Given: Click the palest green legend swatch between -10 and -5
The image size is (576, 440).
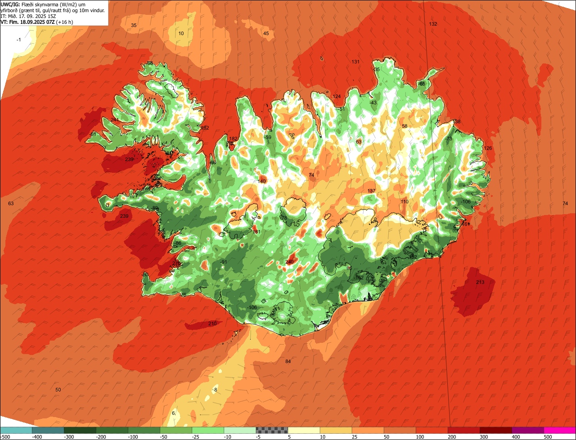Looking at the screenshot, I should pyautogui.click(x=239, y=430).
